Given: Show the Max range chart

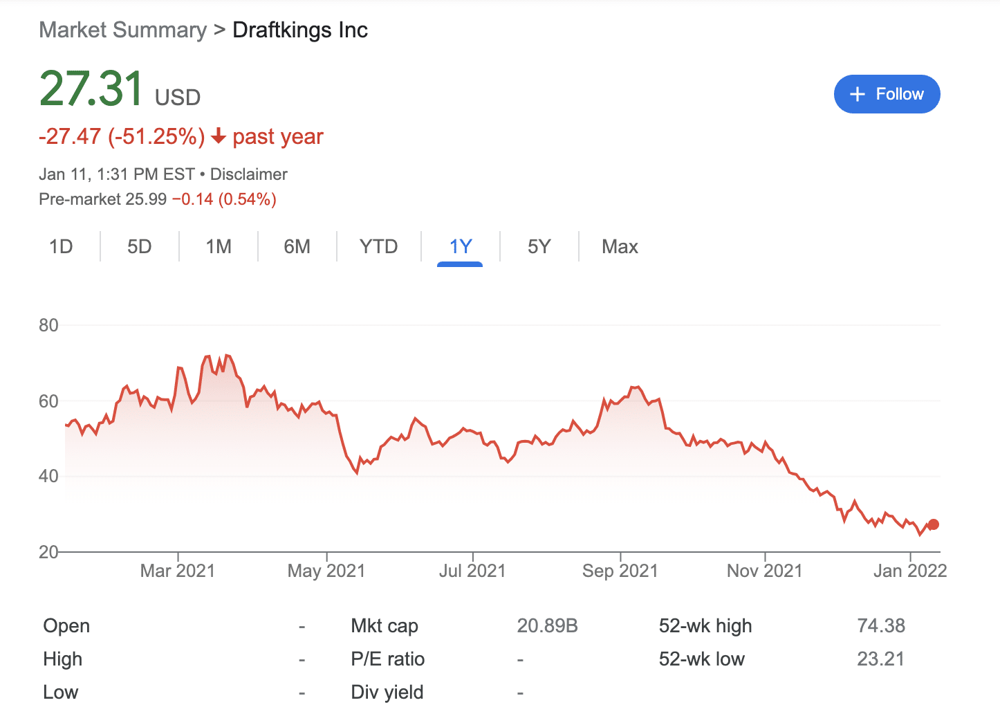Looking at the screenshot, I should point(620,247).
